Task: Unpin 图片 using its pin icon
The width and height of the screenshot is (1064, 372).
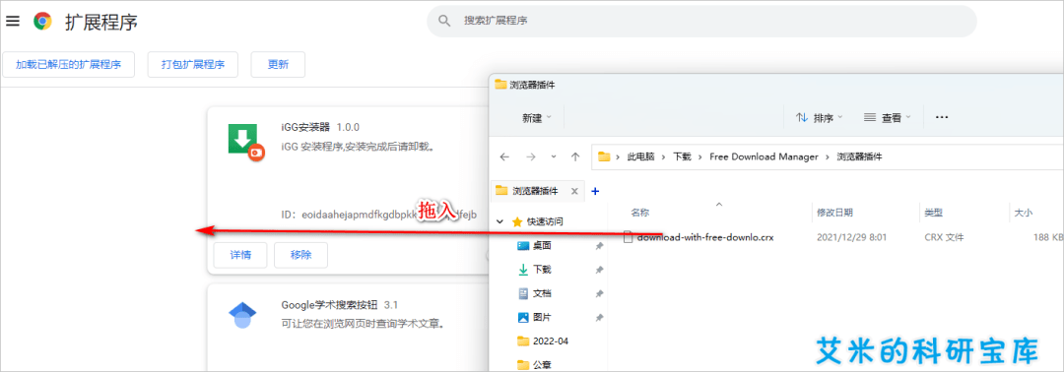Action: coord(599,317)
